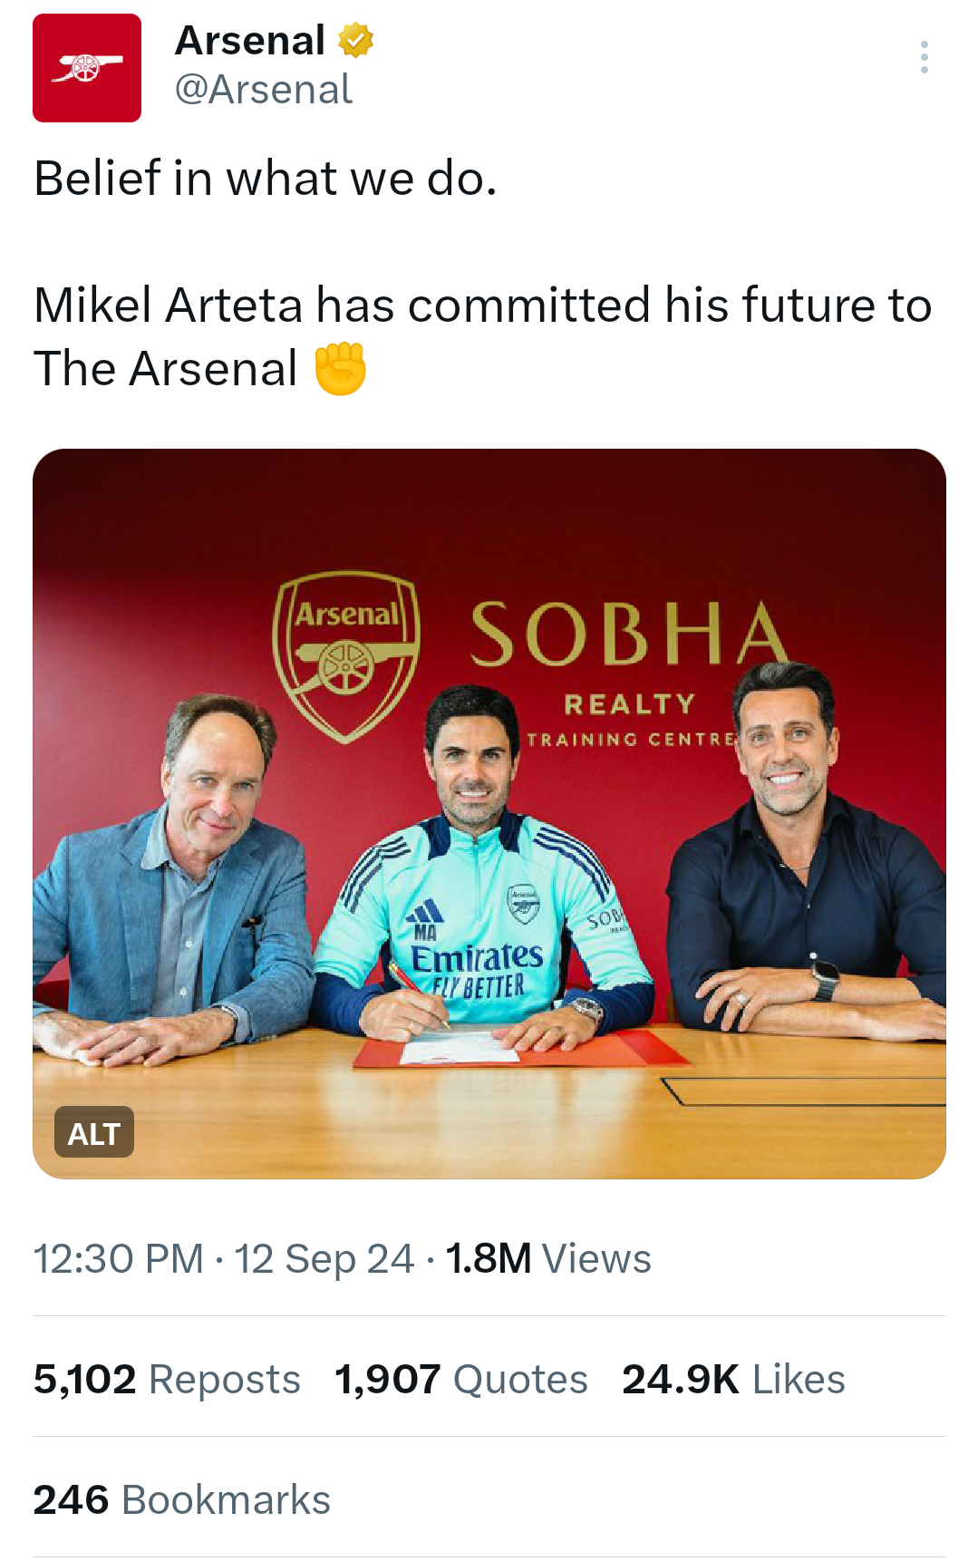The height and width of the screenshot is (1561, 978).
Task: Click the "Belief in what we do." text
Action: [266, 179]
